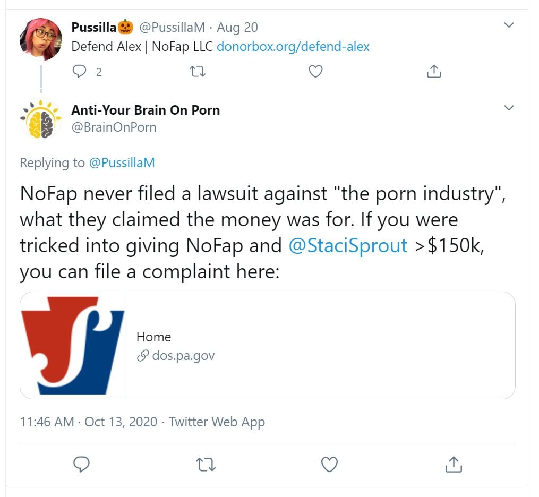Click the @StaciSprout mention
The image size is (539, 497).
click(347, 245)
